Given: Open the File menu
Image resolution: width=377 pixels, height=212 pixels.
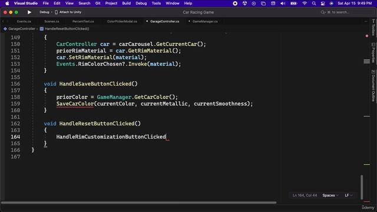Looking at the screenshot, I should [x=46, y=4].
